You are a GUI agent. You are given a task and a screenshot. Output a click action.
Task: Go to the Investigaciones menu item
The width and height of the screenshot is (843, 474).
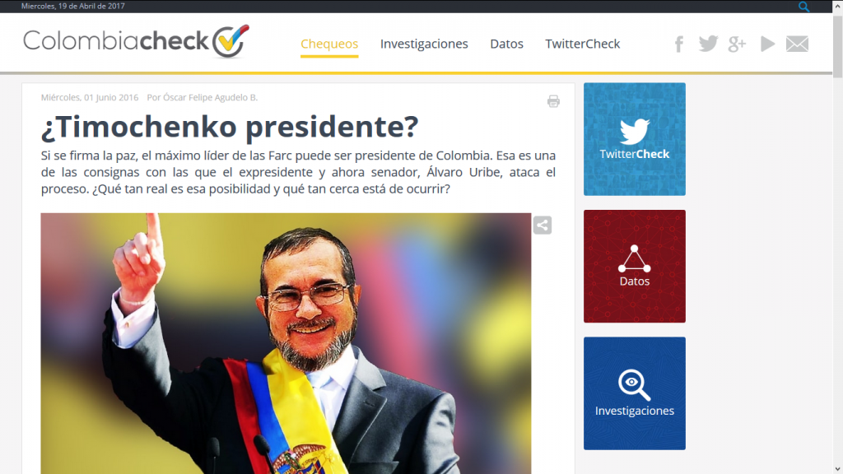pos(424,44)
